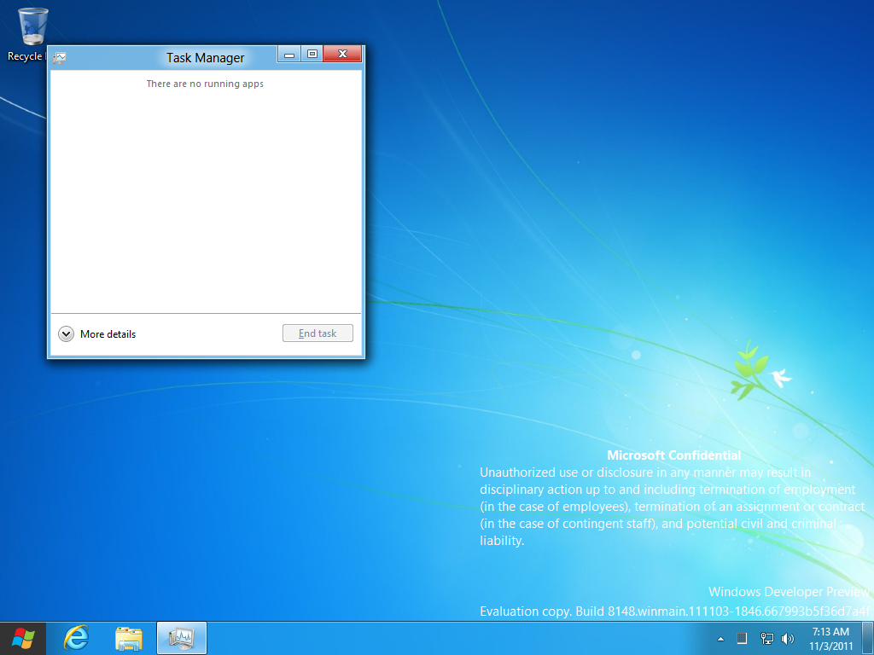874x655 pixels.
Task: Launch Internet Explorer from taskbar
Action: click(x=76, y=638)
